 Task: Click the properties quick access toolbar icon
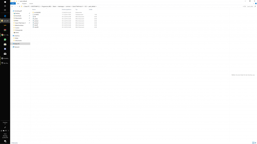click(14, 1)
